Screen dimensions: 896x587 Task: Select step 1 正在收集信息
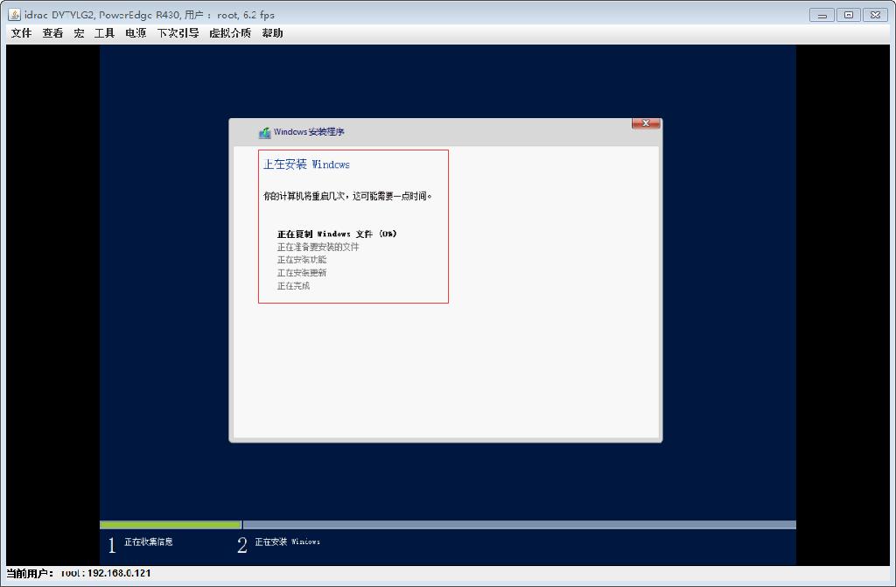pyautogui.click(x=149, y=542)
